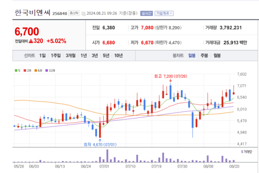
Task: Click the green 5-day moving average legend
Action: tap(17, 70)
